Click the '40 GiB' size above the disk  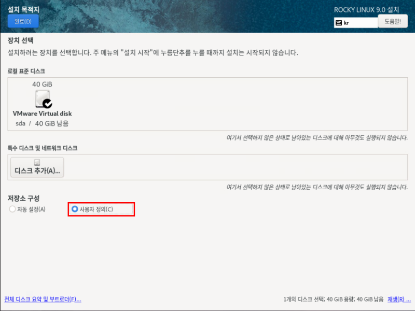pyautogui.click(x=43, y=84)
